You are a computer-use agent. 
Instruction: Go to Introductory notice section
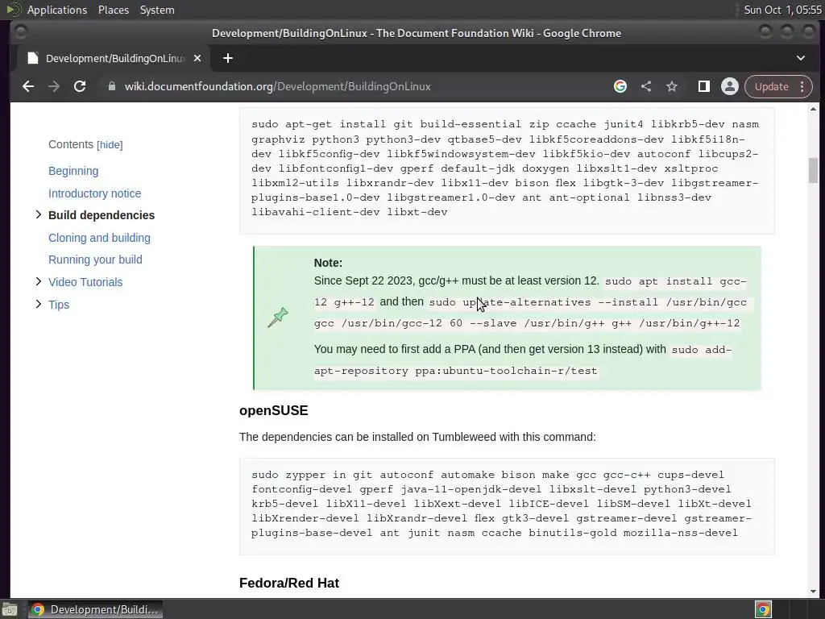(x=95, y=193)
